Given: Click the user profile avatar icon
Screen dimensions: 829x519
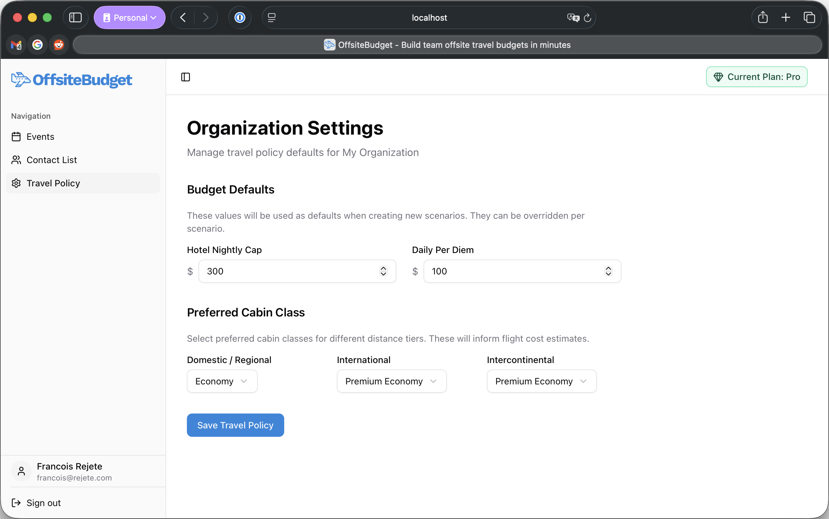Looking at the screenshot, I should tap(21, 471).
